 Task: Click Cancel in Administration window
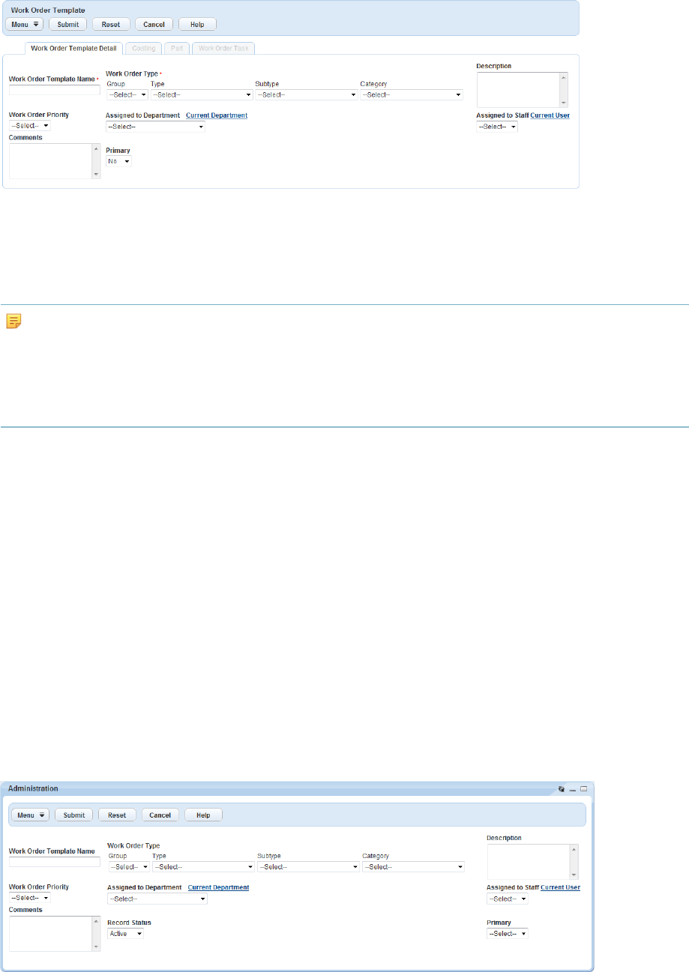(x=160, y=815)
